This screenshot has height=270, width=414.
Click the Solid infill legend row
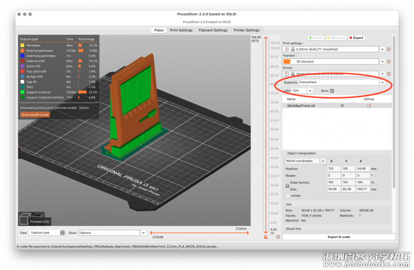[x=58, y=66]
